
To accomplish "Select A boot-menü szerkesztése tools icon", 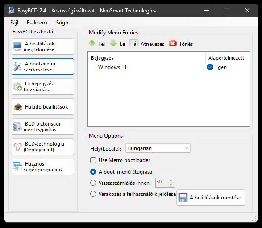I will [17, 67].
